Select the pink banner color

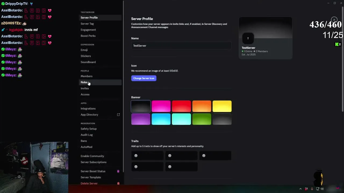pyautogui.click(x=161, y=106)
